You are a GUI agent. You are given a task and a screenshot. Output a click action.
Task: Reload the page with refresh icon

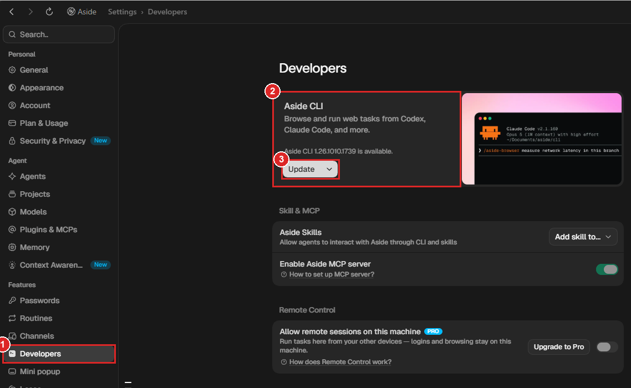[x=49, y=12]
